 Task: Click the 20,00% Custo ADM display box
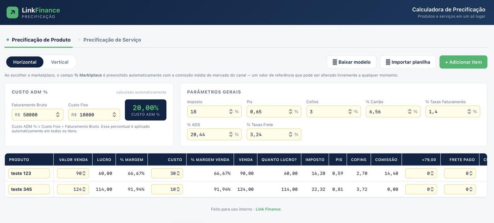coord(146,110)
